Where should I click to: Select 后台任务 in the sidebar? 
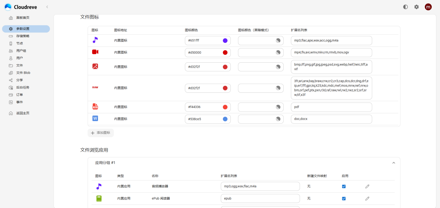click(26, 87)
